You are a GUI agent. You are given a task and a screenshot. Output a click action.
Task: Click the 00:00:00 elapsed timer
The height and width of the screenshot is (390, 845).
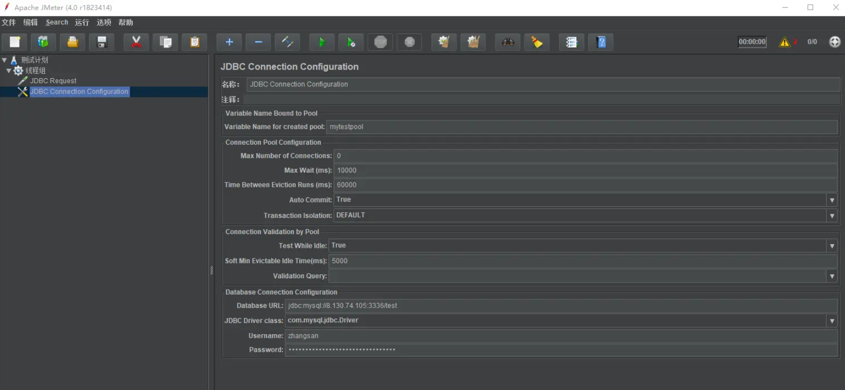click(x=752, y=42)
